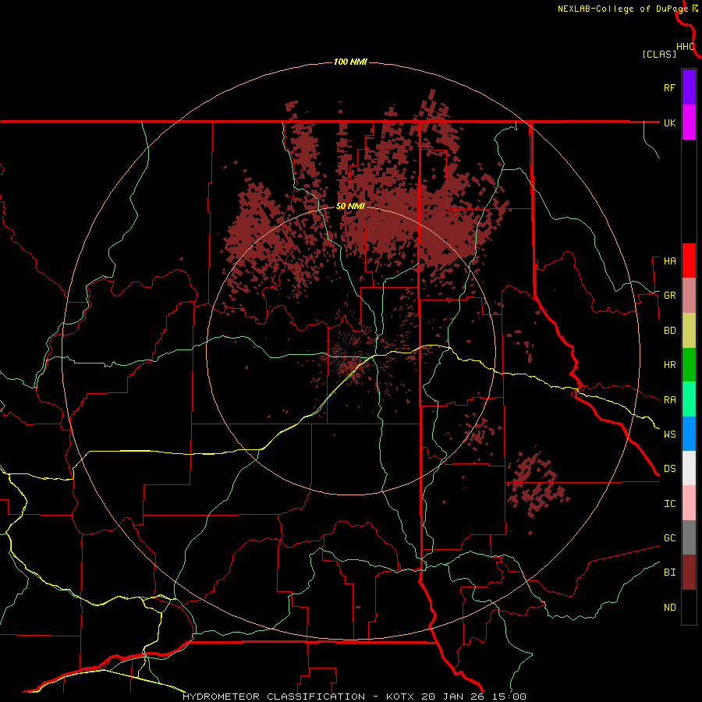Click the WS blue legend color block
The width and height of the screenshot is (702, 702).
(689, 434)
